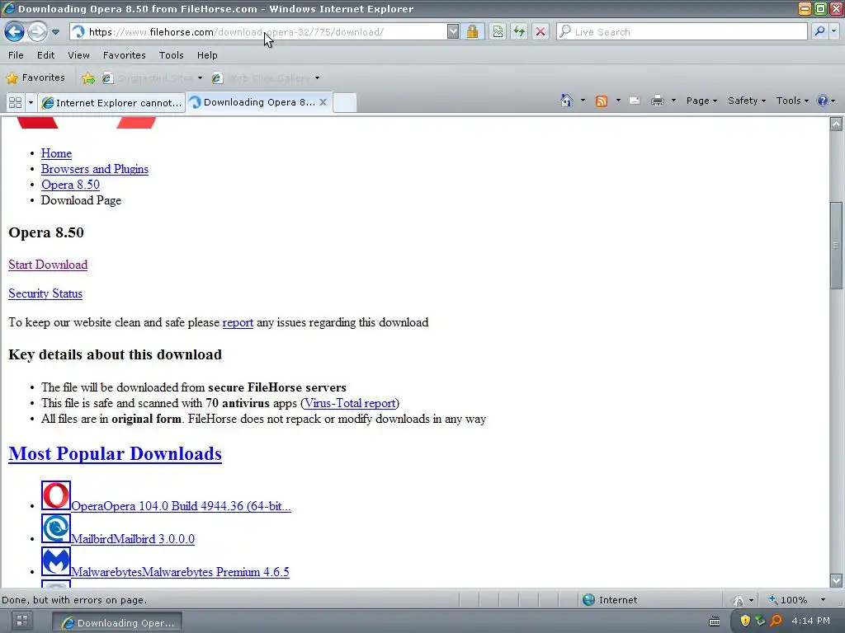The image size is (845, 633).
Task: Click the Mailbird logo thumbnail
Action: [x=56, y=528]
